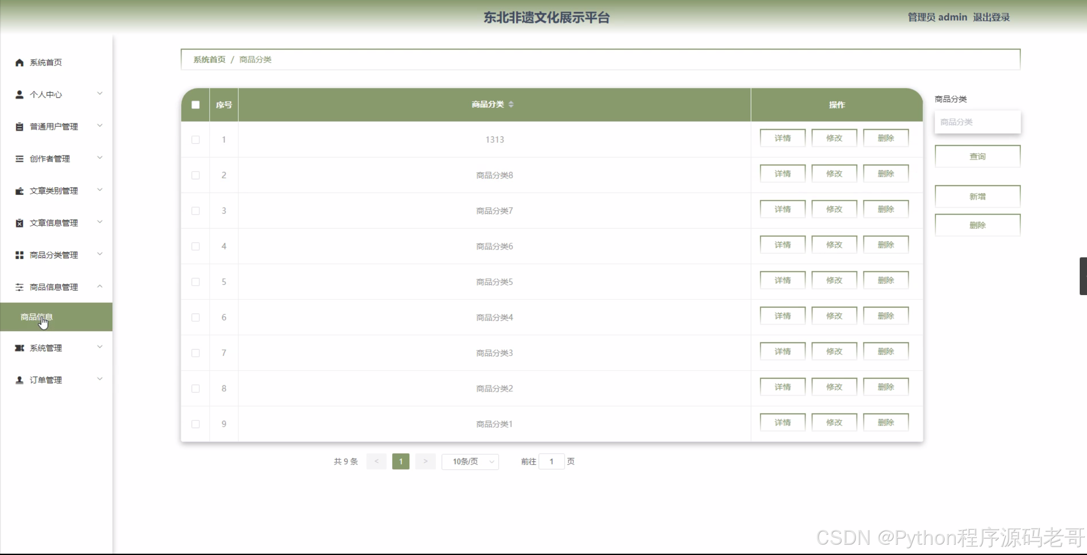
Task: Collapse the 商品信息管理 menu chevron
Action: coord(99,287)
